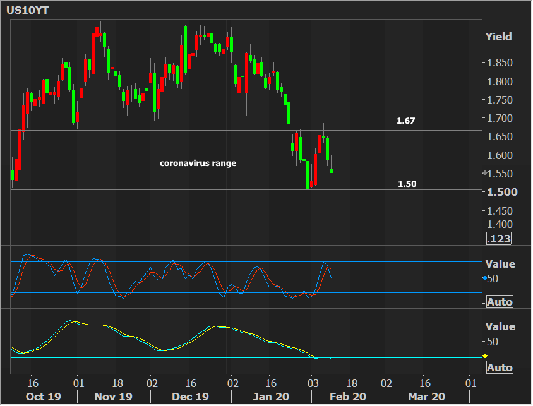This screenshot has width=533, height=406.
Task: Click the Mar 20 month on time axis
Action: 426,397
